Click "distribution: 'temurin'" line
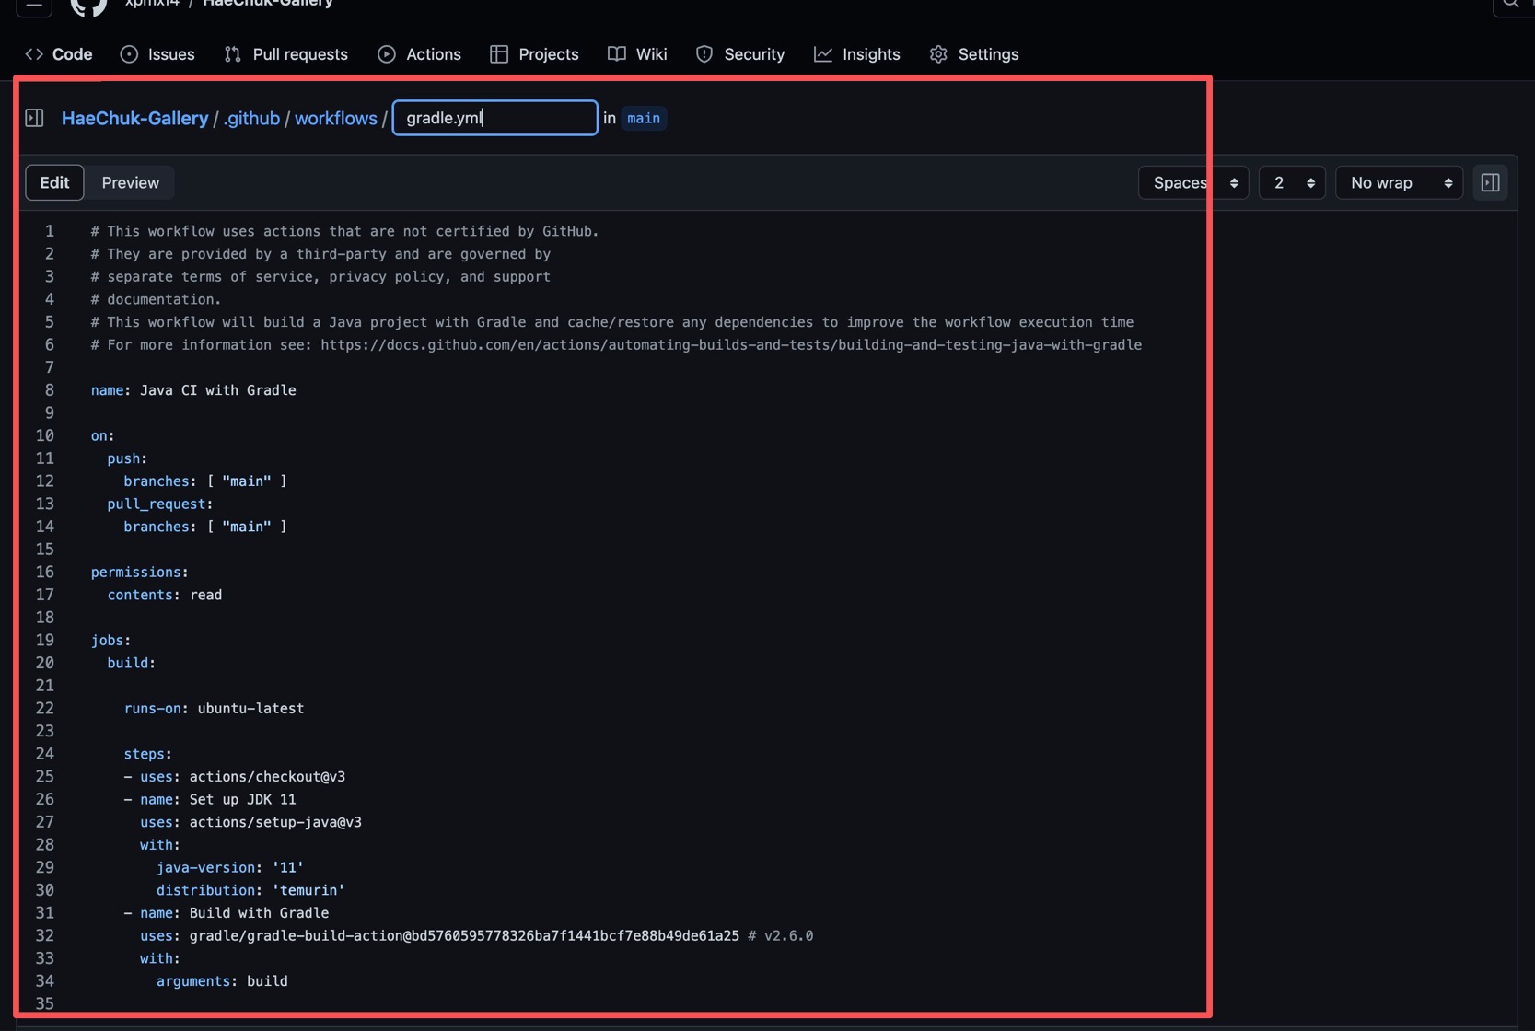This screenshot has width=1535, height=1031. point(250,890)
